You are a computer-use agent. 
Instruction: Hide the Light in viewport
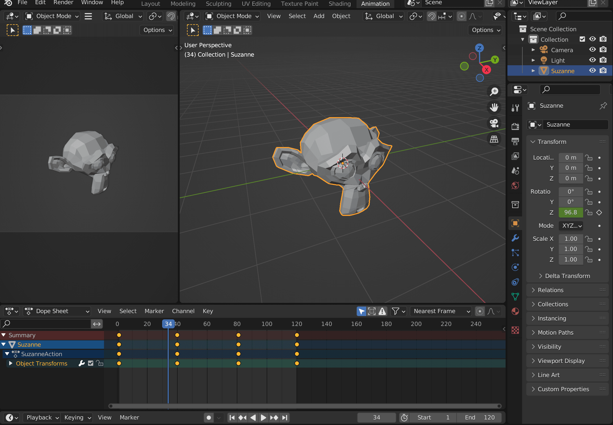pyautogui.click(x=592, y=60)
